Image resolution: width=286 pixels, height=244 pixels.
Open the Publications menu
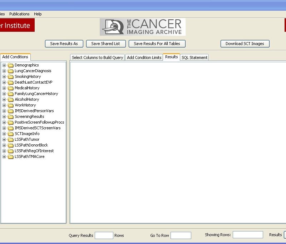pyautogui.click(x=19, y=14)
